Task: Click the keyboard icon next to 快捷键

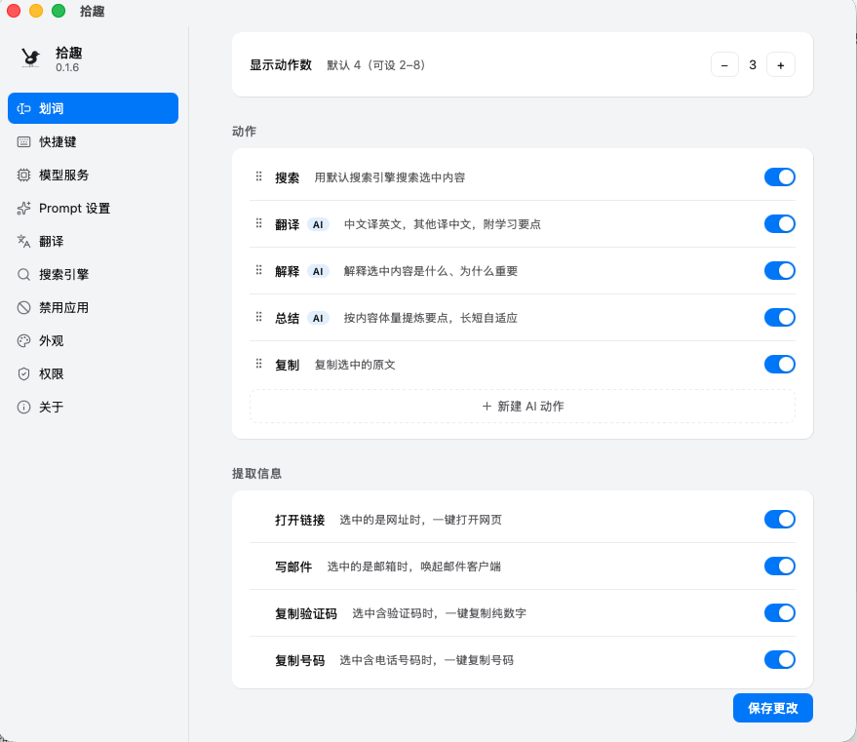Action: pos(23,141)
